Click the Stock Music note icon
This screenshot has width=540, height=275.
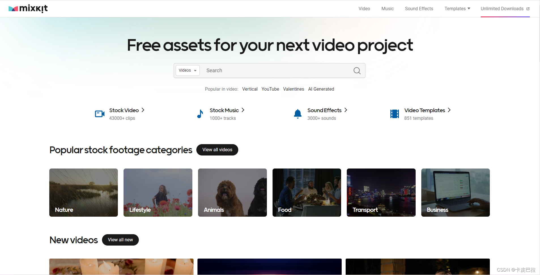[200, 114]
